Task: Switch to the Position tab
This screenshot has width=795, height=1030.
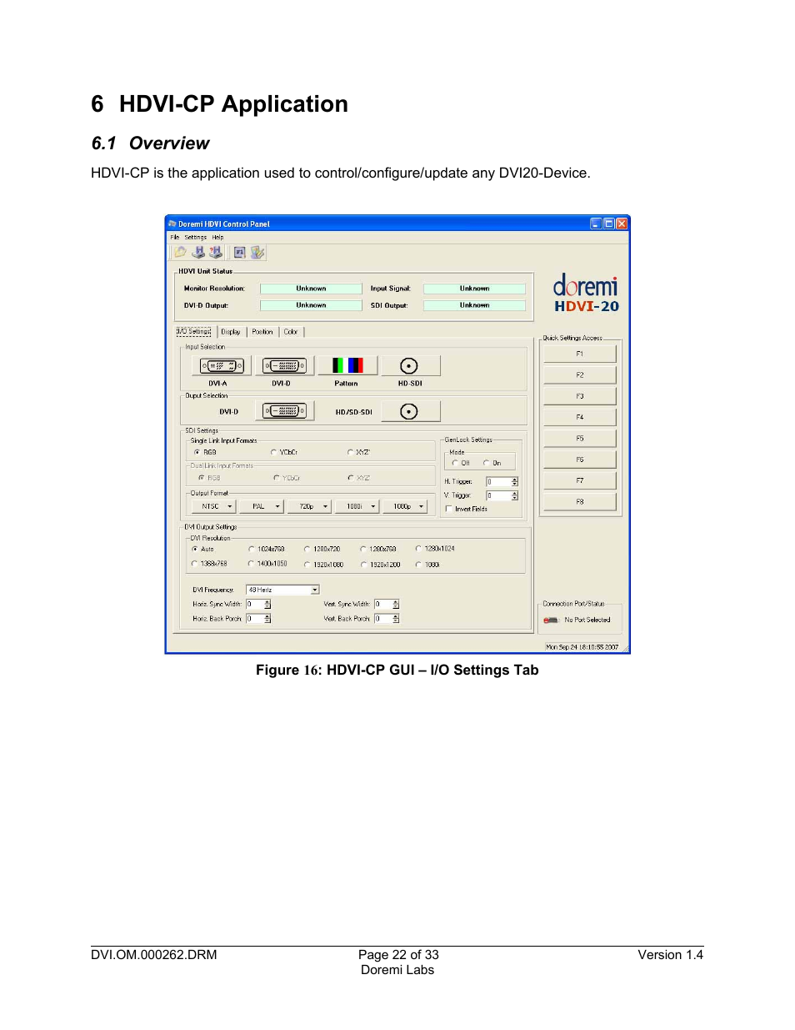Action: click(x=262, y=332)
